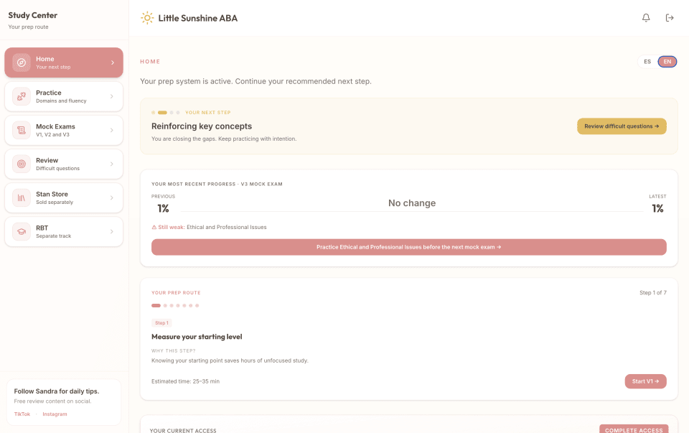Click the 'Study Center' sidebar title

click(32, 15)
